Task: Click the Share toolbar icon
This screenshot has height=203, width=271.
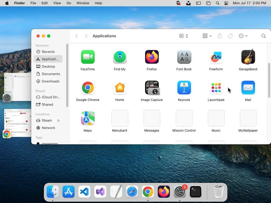Action: coord(220,36)
